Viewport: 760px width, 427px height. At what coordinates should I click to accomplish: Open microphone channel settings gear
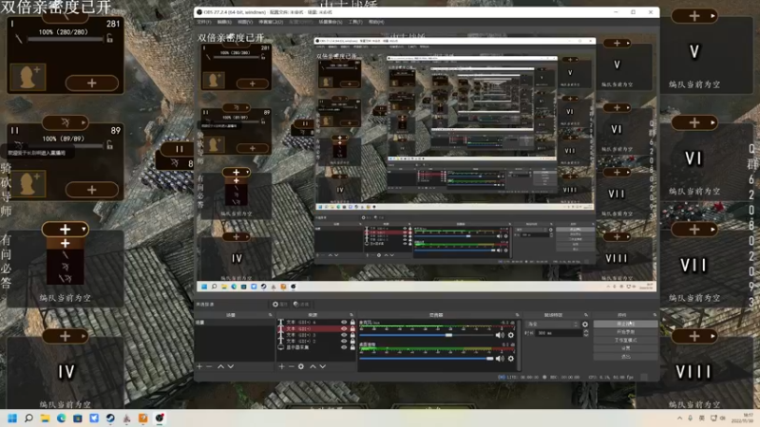(510, 335)
